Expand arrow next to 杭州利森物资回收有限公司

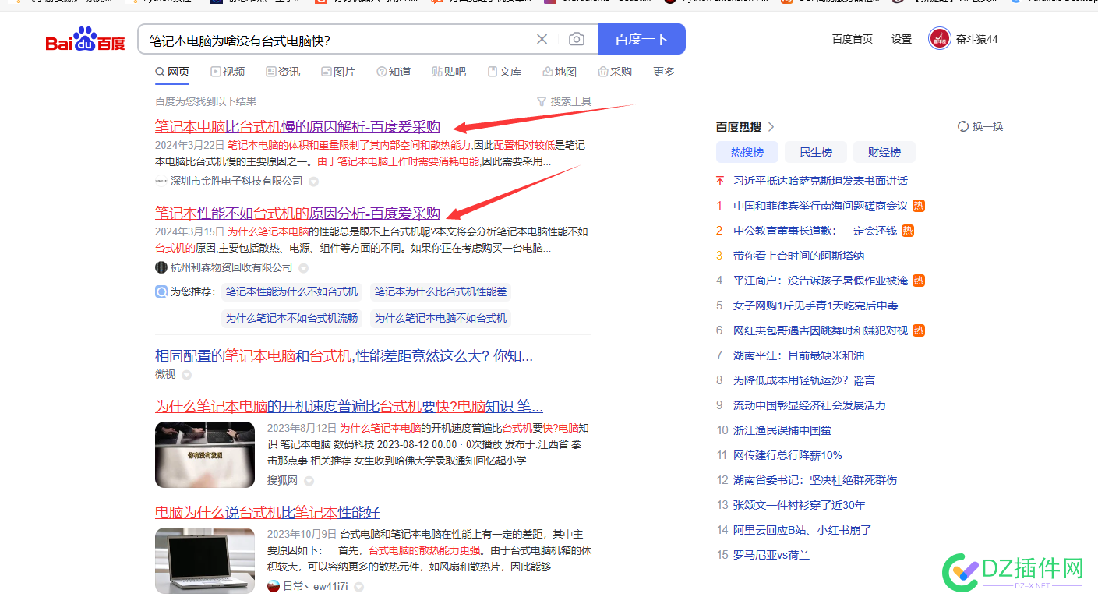click(x=304, y=268)
